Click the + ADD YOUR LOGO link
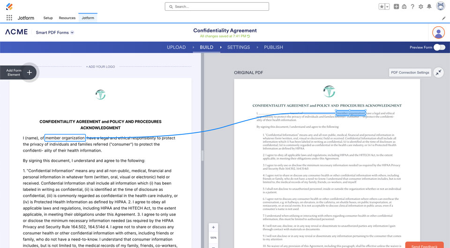This screenshot has height=248, width=450. (x=100, y=66)
